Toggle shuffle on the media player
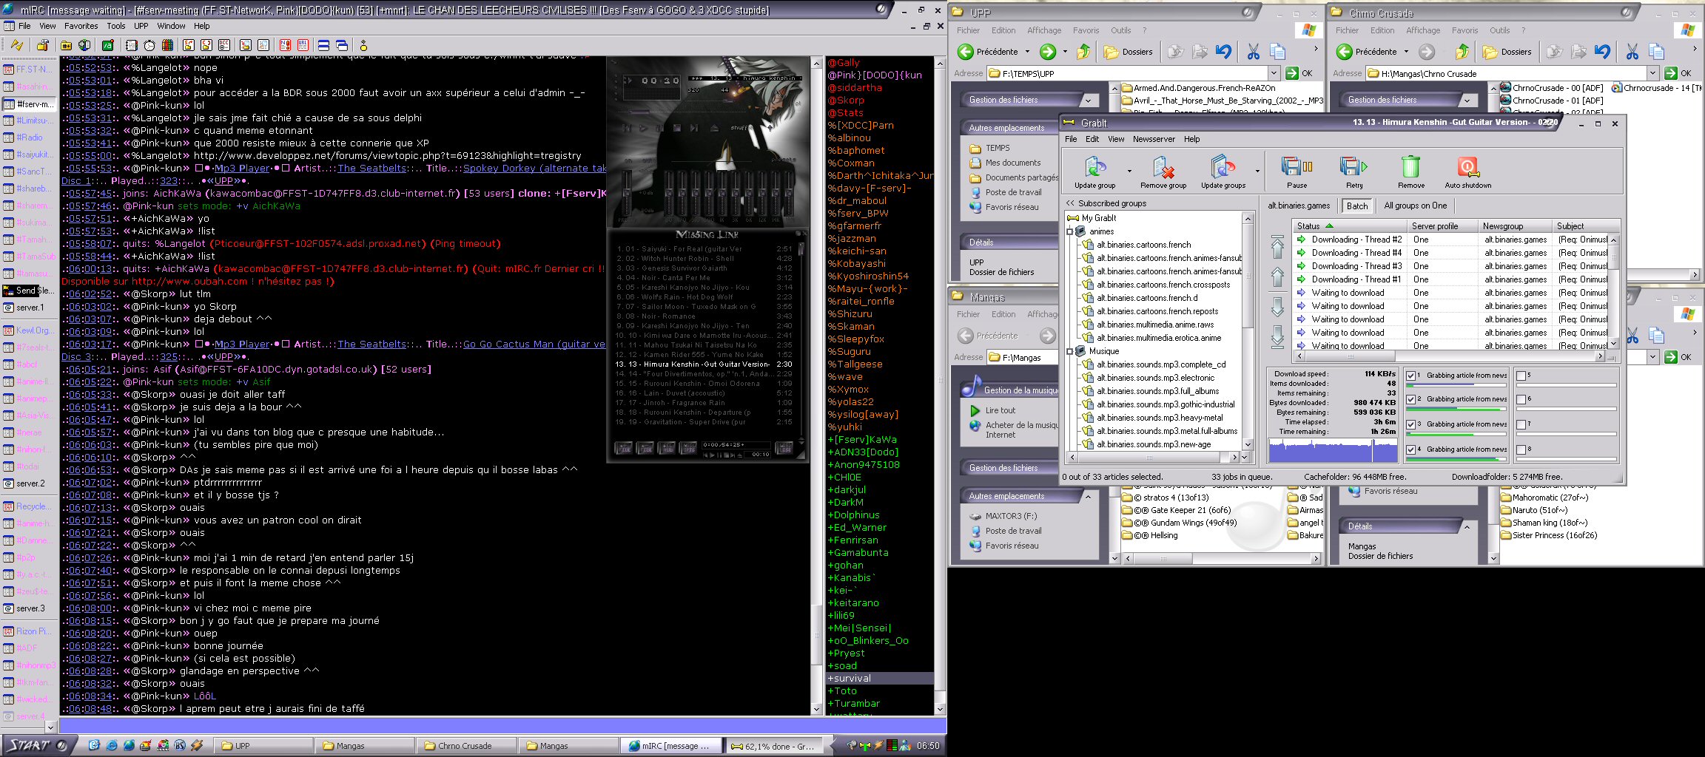 [x=741, y=127]
